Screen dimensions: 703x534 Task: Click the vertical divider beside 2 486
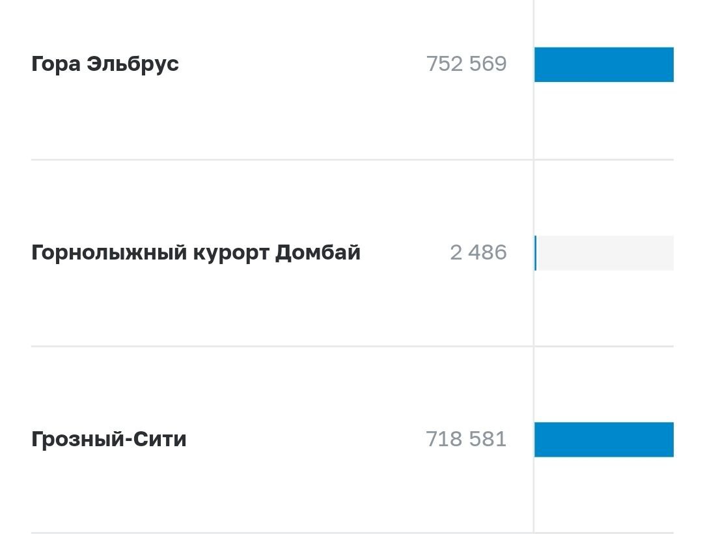(x=534, y=253)
